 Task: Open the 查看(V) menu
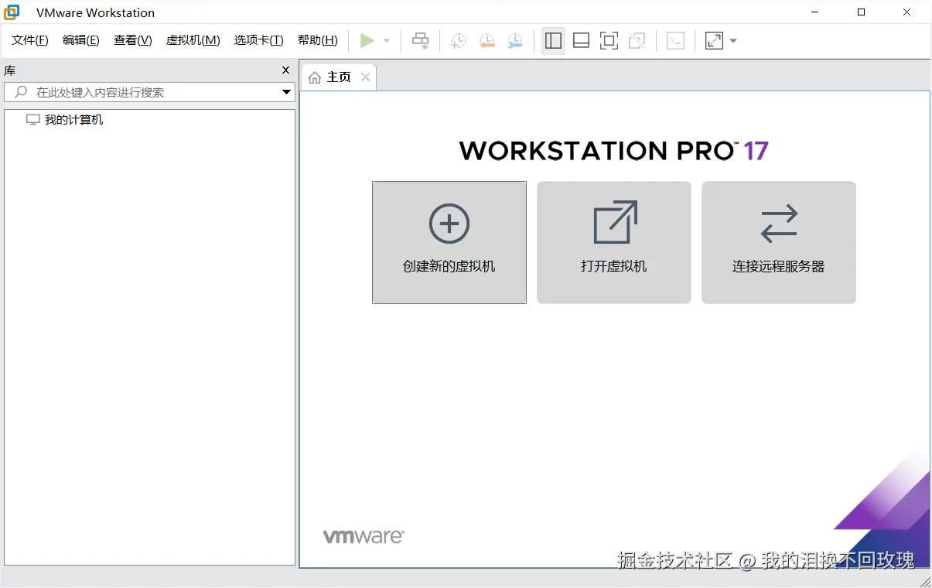tap(133, 40)
